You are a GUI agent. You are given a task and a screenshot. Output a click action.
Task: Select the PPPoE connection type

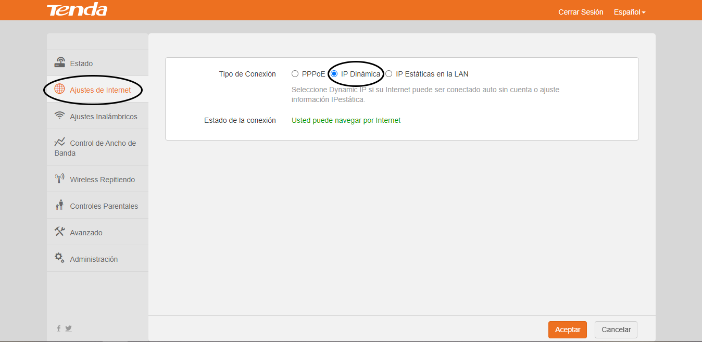295,74
